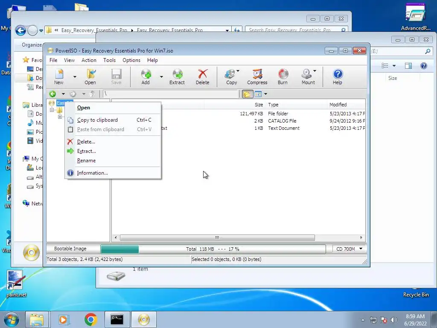This screenshot has height=328, width=437.
Task: Open dropdown arrow beside Copy icon
Action: pos(238,71)
